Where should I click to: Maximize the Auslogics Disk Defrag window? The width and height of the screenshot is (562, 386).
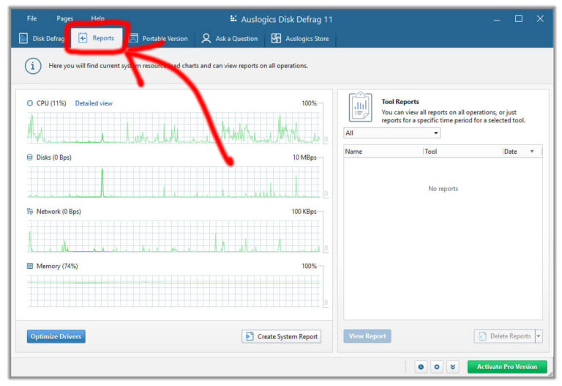coord(519,18)
